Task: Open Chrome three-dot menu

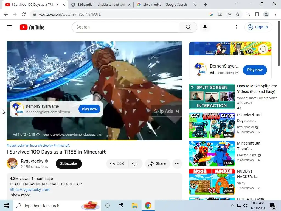Action: [275, 14]
